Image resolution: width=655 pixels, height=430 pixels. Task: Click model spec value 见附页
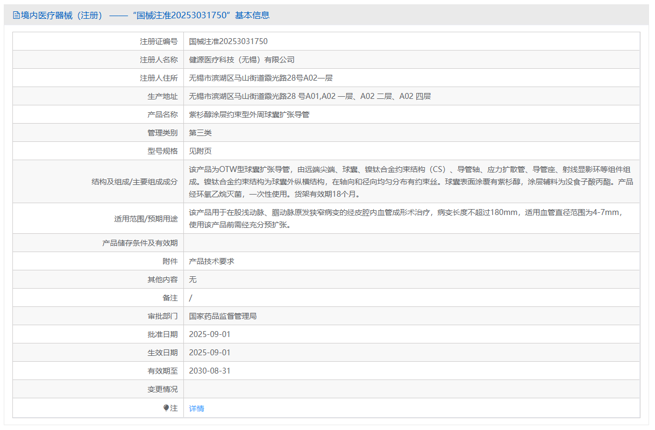(201, 151)
